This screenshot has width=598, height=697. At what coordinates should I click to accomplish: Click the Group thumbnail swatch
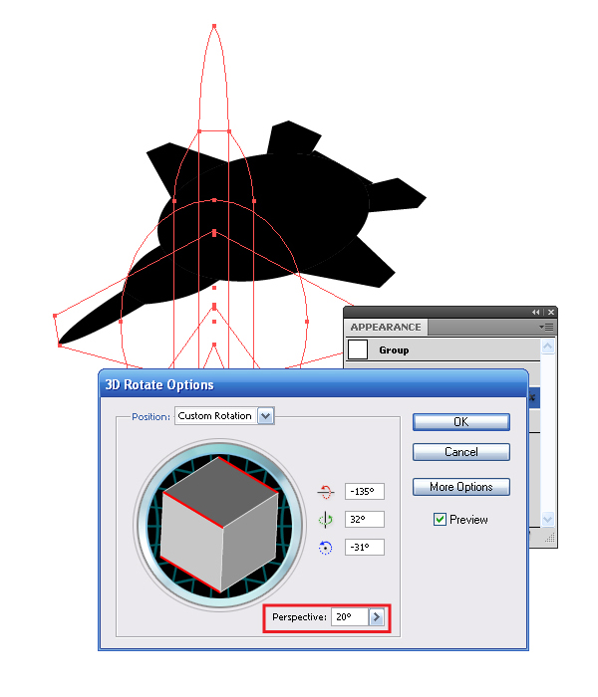pos(358,349)
